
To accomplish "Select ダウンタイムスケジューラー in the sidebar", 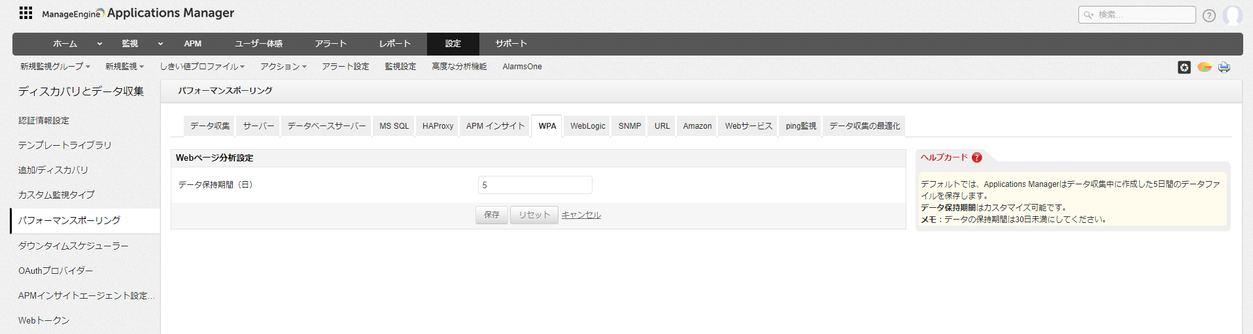I will coord(73,246).
